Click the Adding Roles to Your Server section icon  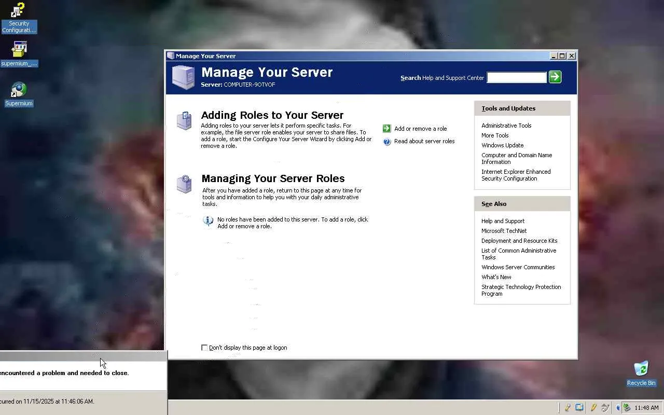(x=184, y=120)
